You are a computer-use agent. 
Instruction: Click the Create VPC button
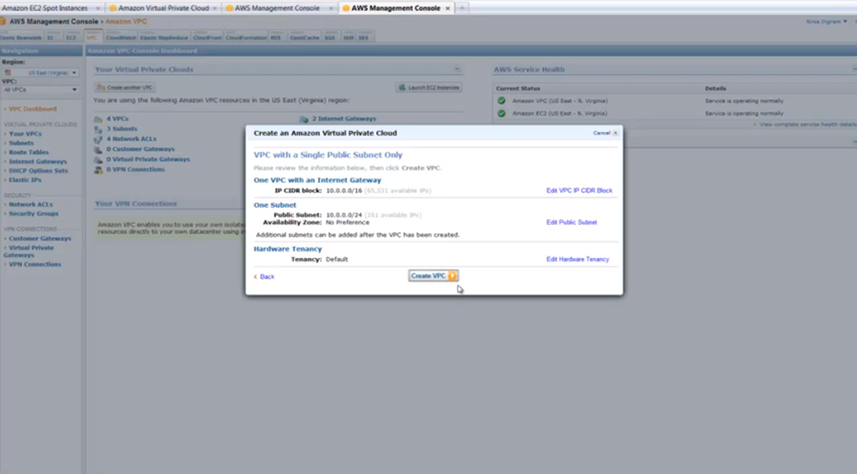click(x=433, y=276)
